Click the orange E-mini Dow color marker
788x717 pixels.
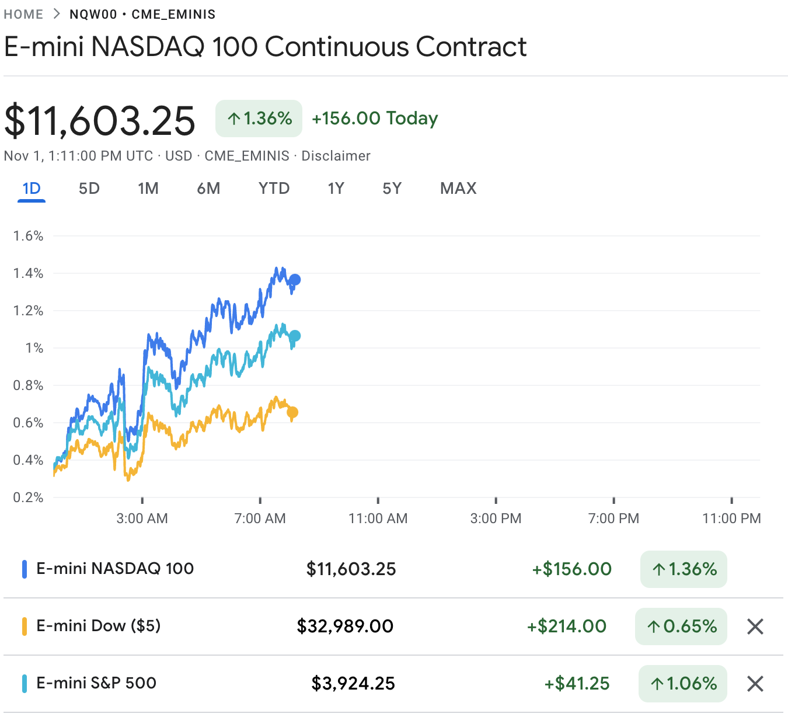pyautogui.click(x=25, y=626)
